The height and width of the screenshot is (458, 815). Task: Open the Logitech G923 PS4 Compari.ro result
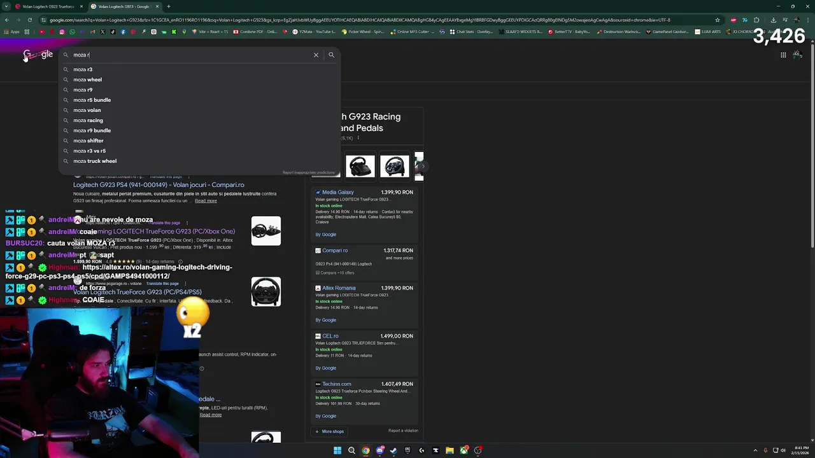(x=159, y=184)
